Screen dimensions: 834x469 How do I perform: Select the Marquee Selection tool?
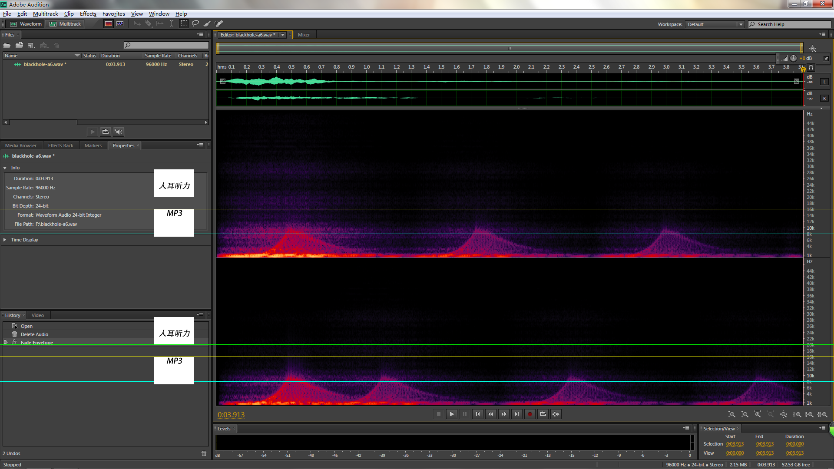184,24
